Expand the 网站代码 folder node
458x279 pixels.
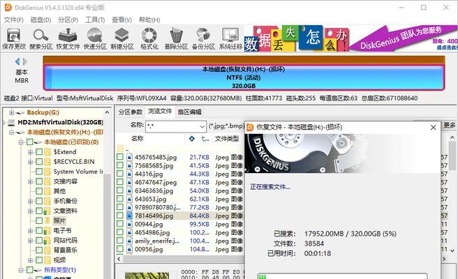tap(30, 241)
